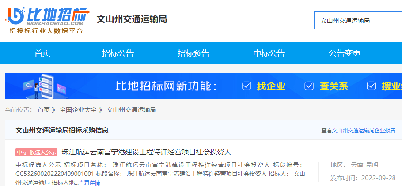Click 文山州交通运输局 page heading
The width and height of the screenshot is (402, 186).
132,19
